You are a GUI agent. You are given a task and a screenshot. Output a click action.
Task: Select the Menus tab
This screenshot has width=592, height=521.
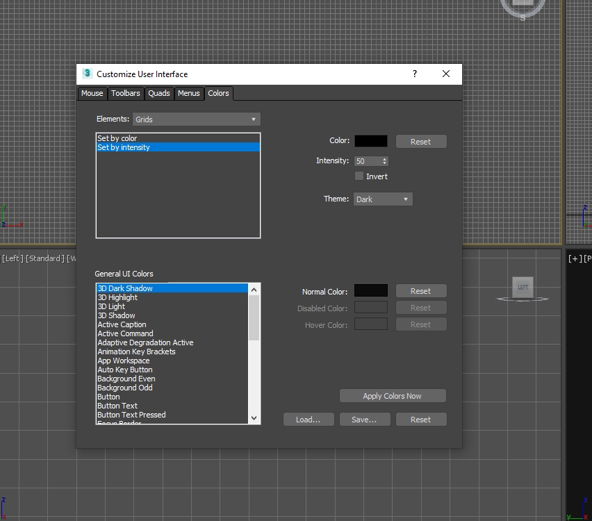coord(188,93)
